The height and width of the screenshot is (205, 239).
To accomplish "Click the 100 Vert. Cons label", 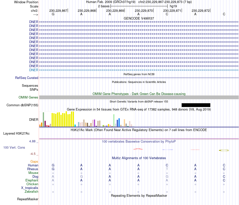I will point(14,147).
